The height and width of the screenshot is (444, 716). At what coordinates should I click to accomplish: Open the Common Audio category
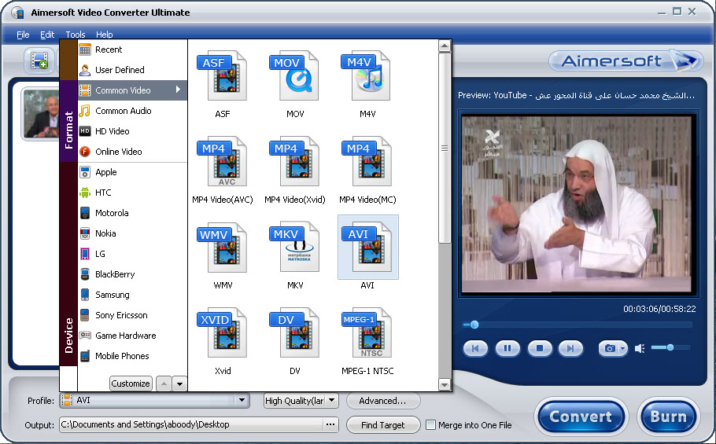click(x=132, y=111)
